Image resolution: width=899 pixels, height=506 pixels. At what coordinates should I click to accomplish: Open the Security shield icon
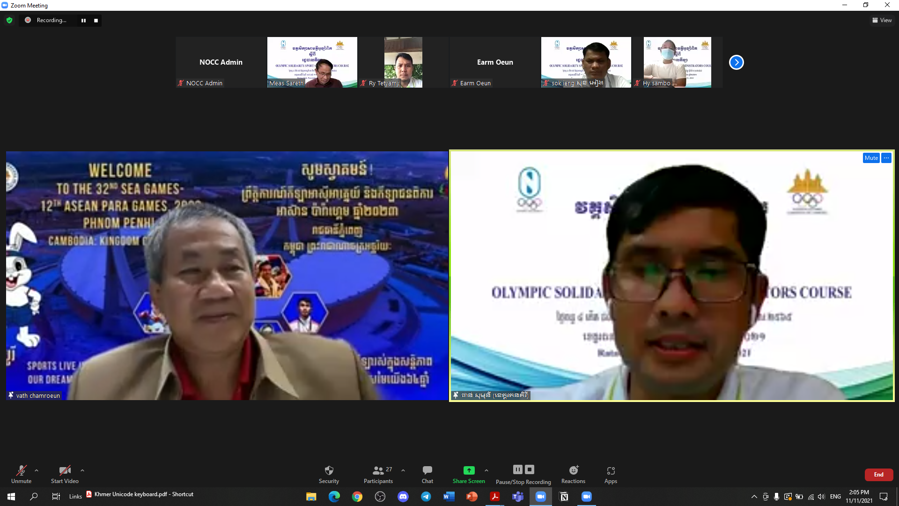(329, 470)
